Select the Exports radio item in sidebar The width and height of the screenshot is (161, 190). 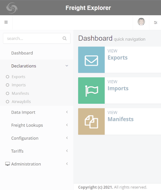pyautogui.click(x=16, y=77)
